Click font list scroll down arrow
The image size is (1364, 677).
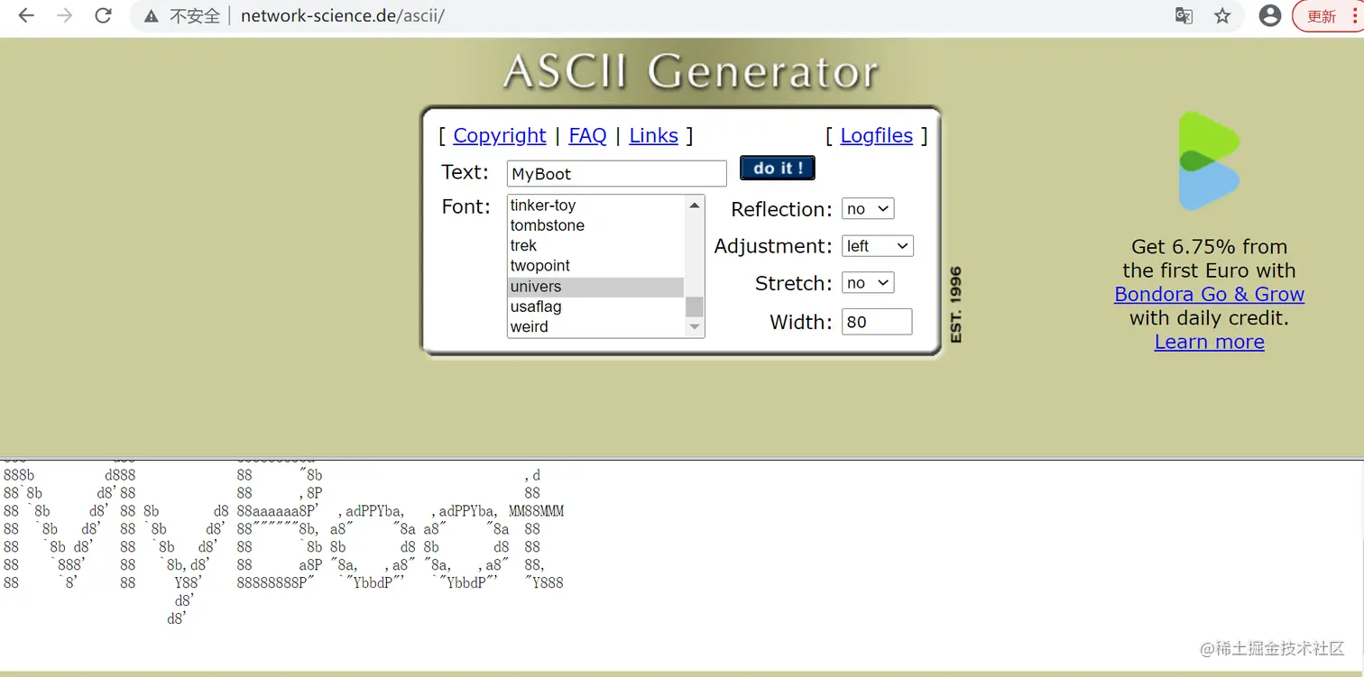point(695,327)
